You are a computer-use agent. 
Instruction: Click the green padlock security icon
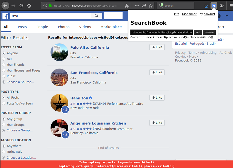click(x=50, y=6)
